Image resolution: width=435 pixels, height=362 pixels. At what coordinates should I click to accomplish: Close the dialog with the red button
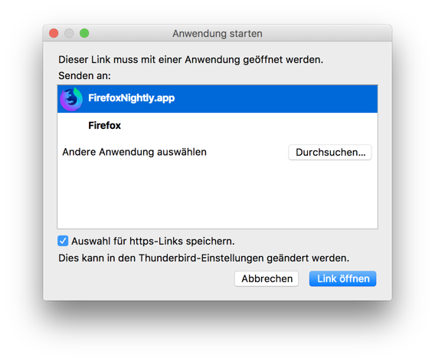[54, 33]
